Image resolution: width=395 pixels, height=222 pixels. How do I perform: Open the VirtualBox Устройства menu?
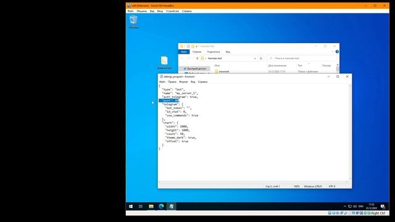point(172,11)
